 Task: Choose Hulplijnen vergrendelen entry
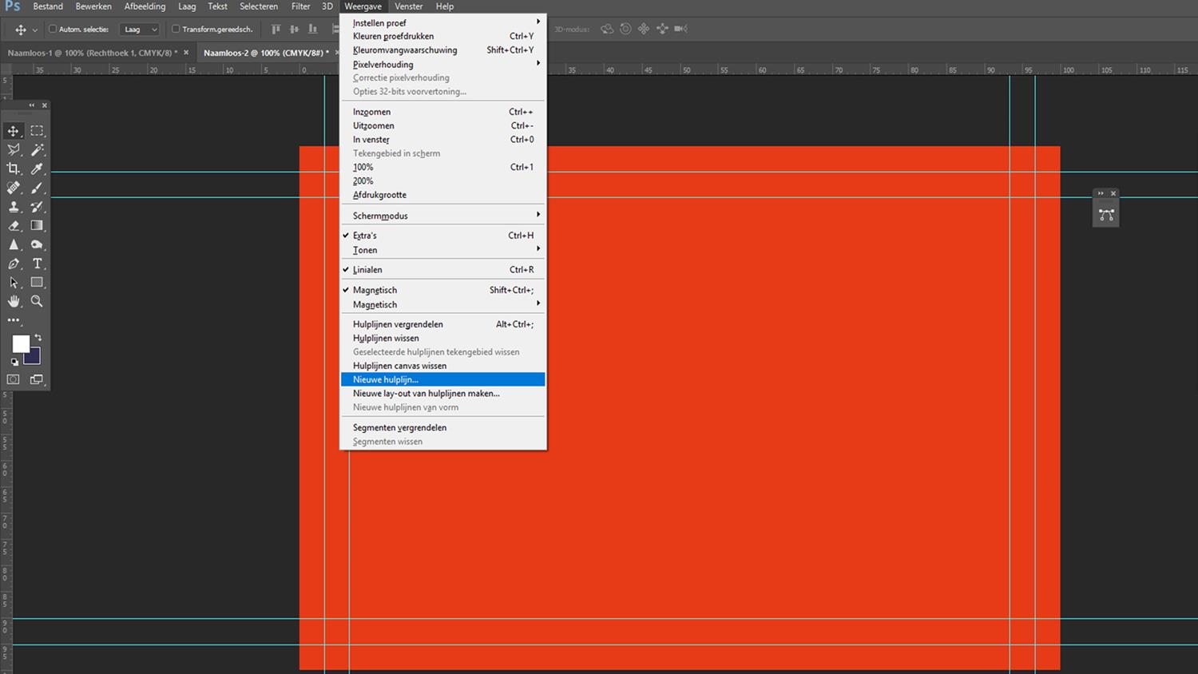[x=443, y=324]
